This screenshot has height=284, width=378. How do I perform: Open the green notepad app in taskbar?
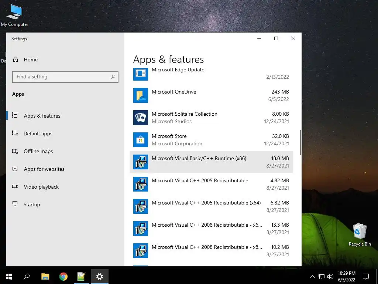81,277
